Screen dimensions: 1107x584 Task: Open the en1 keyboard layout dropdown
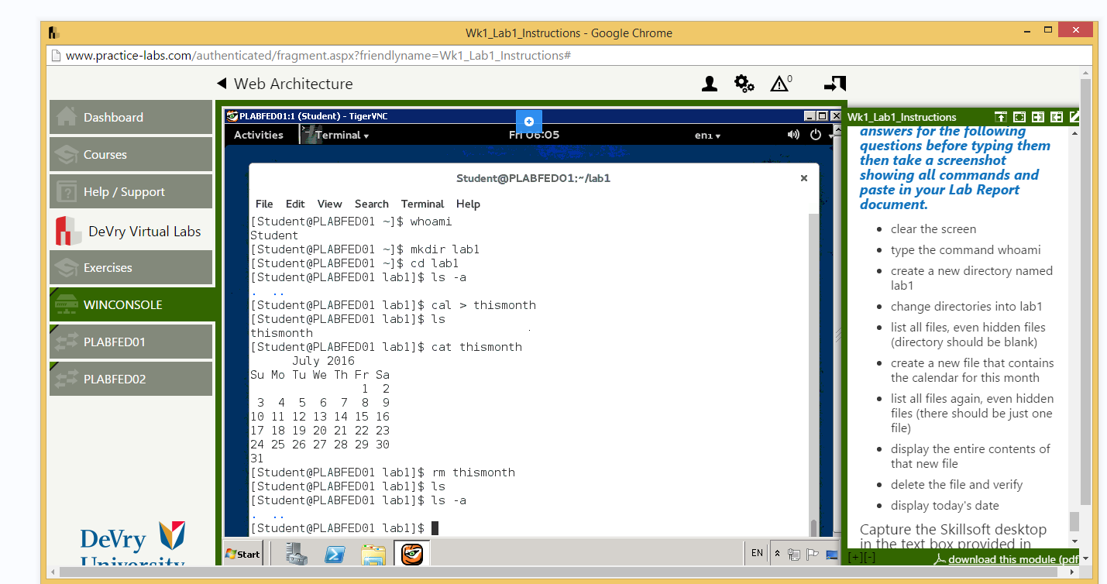706,134
